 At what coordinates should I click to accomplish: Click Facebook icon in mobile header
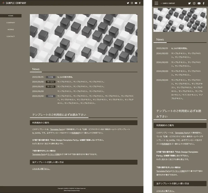click(203, 3)
